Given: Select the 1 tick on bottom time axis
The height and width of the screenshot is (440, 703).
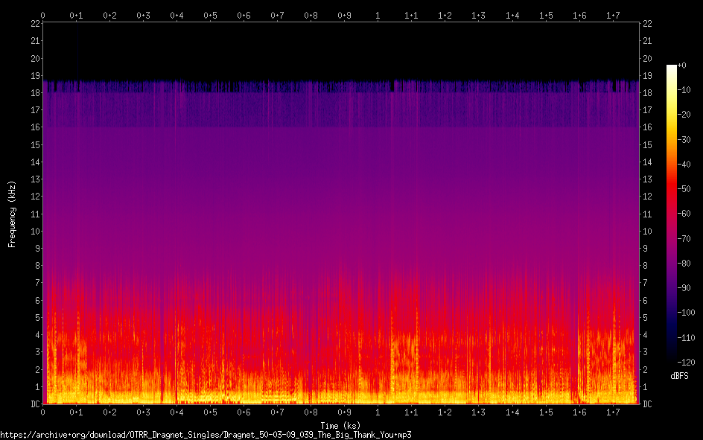Looking at the screenshot, I should tap(378, 412).
